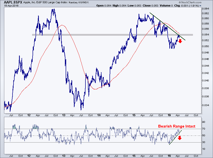This screenshot has width=213, height=158.
Task: Click the AAPL:$SPX ticker symbol title
Action: (x=13, y=2)
